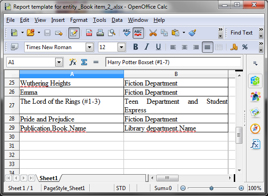Click the New spreadsheet document icon
The image size is (268, 196).
(x=15, y=33)
